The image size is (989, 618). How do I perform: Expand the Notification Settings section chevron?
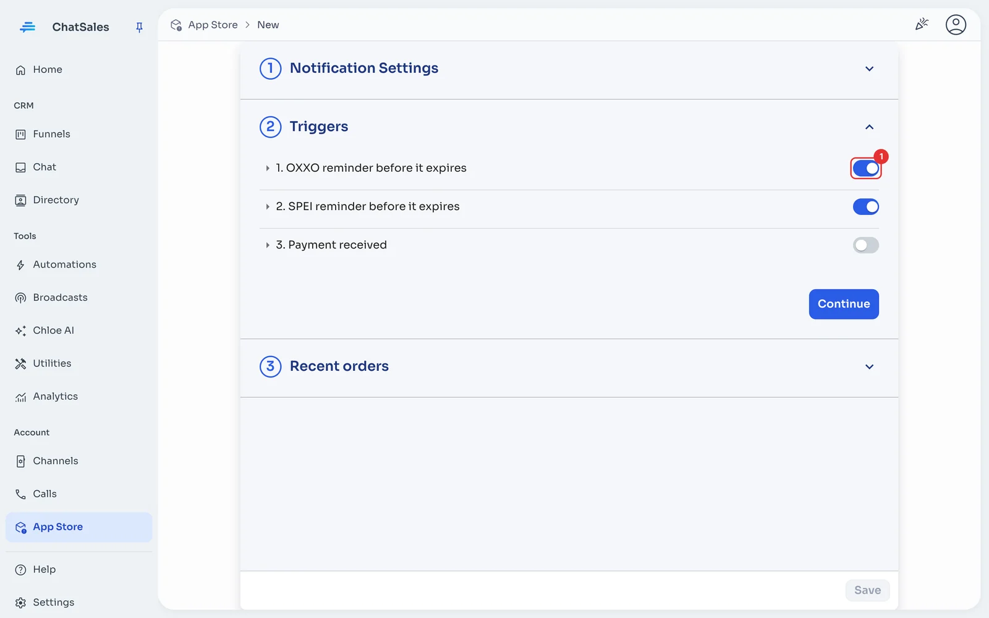(x=869, y=69)
